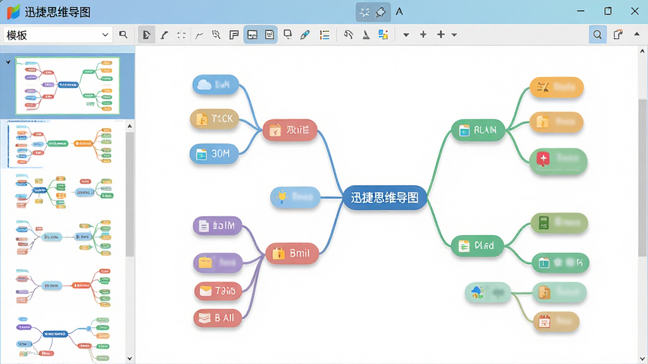Open the 模板 combo box
The image size is (648, 364).
(58, 35)
